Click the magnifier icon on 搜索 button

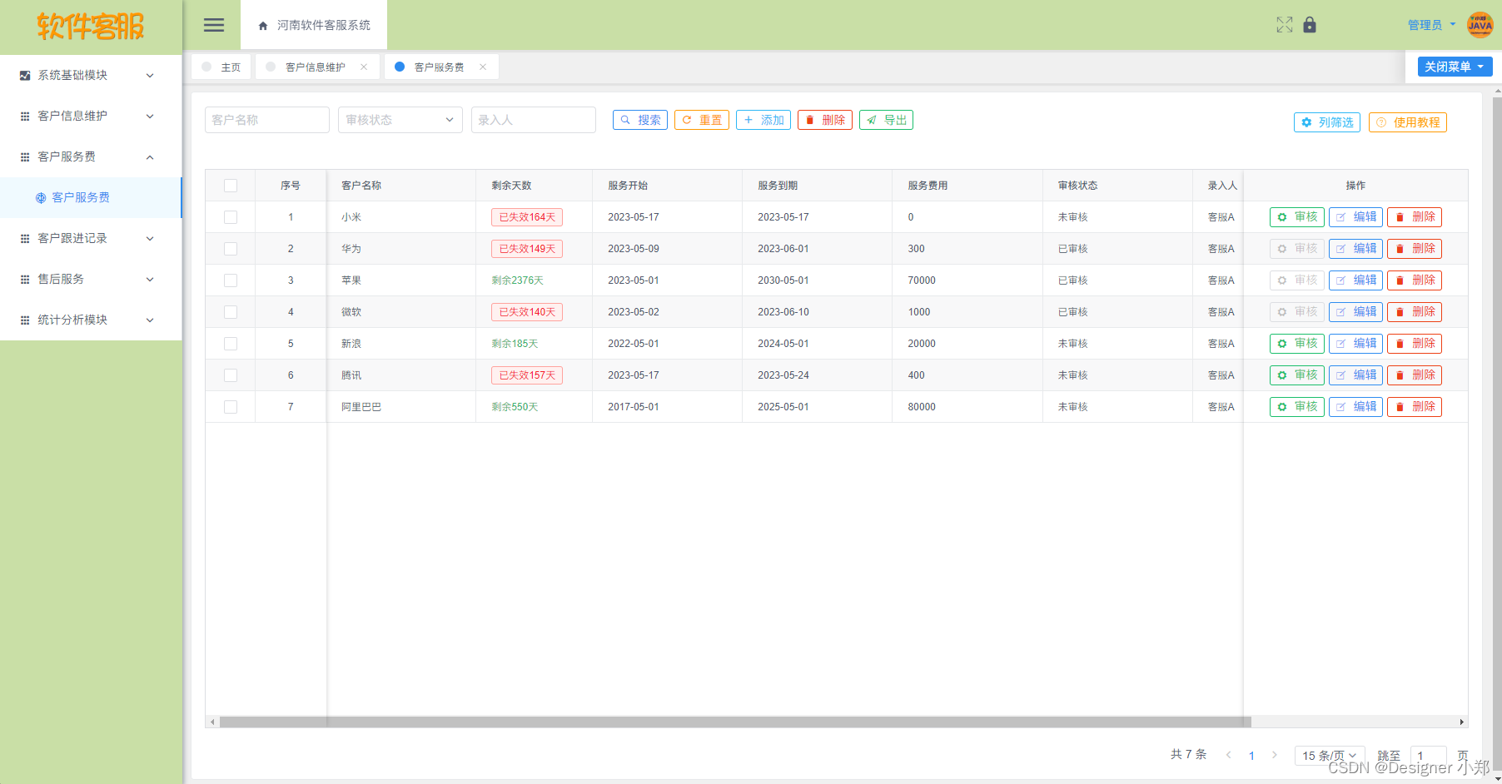tap(625, 120)
